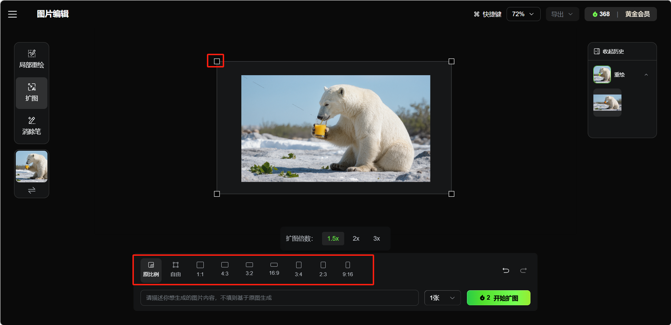The height and width of the screenshot is (325, 671).
Task: Set expansion multiplier to 1.5x
Action: [333, 239]
